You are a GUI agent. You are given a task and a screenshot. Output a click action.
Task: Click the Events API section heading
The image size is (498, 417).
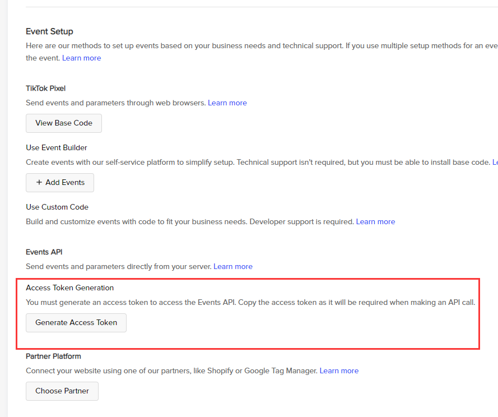click(44, 252)
